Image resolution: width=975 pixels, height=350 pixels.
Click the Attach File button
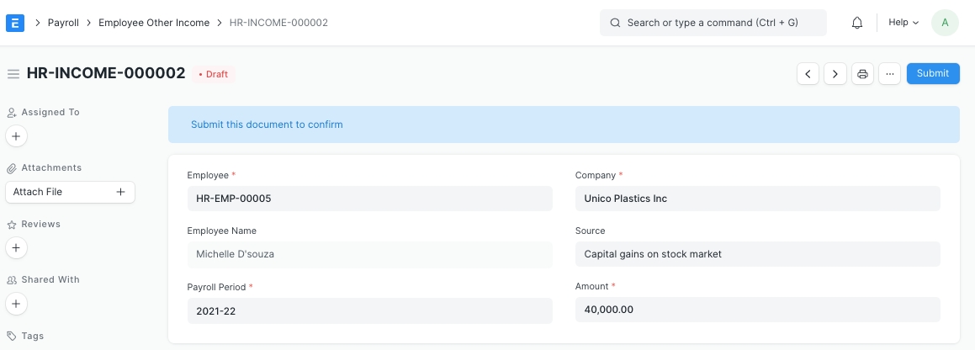click(70, 192)
